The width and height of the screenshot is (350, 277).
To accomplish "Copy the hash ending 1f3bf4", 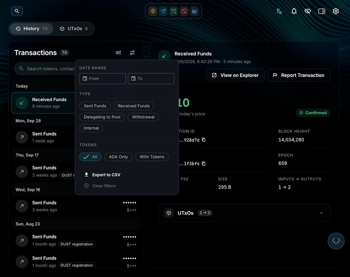I will [204, 164].
